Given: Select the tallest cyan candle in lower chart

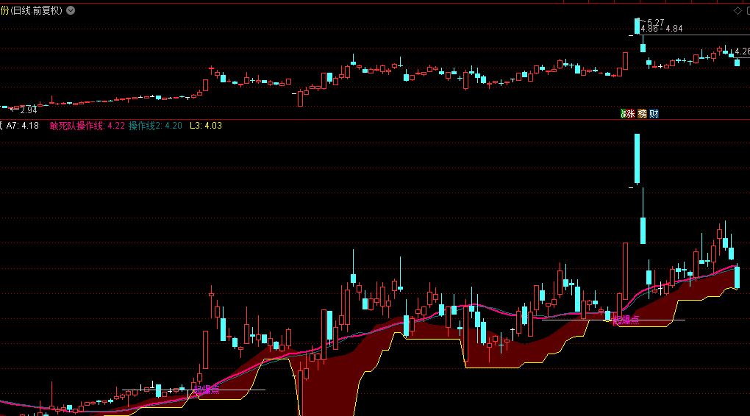Looking at the screenshot, I should tap(637, 158).
